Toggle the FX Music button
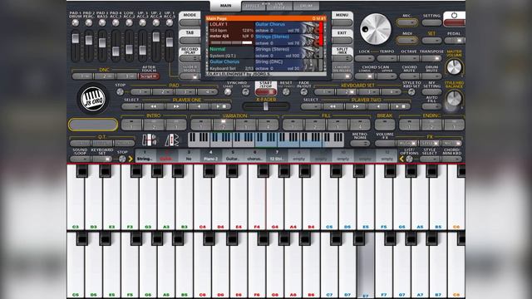Screen dimensions: 532x299 pos(406,144)
